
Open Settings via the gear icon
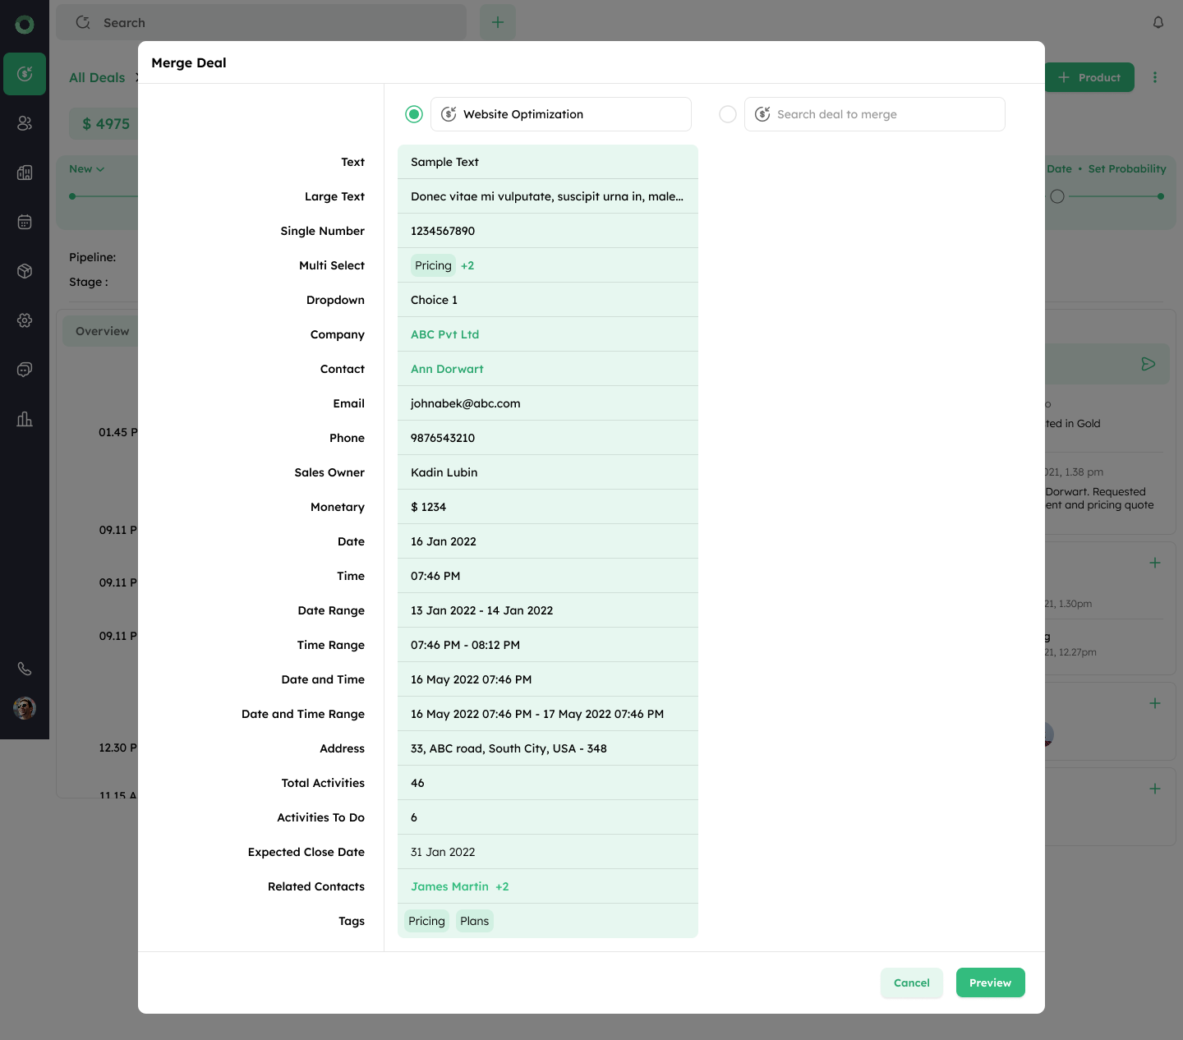(x=25, y=320)
